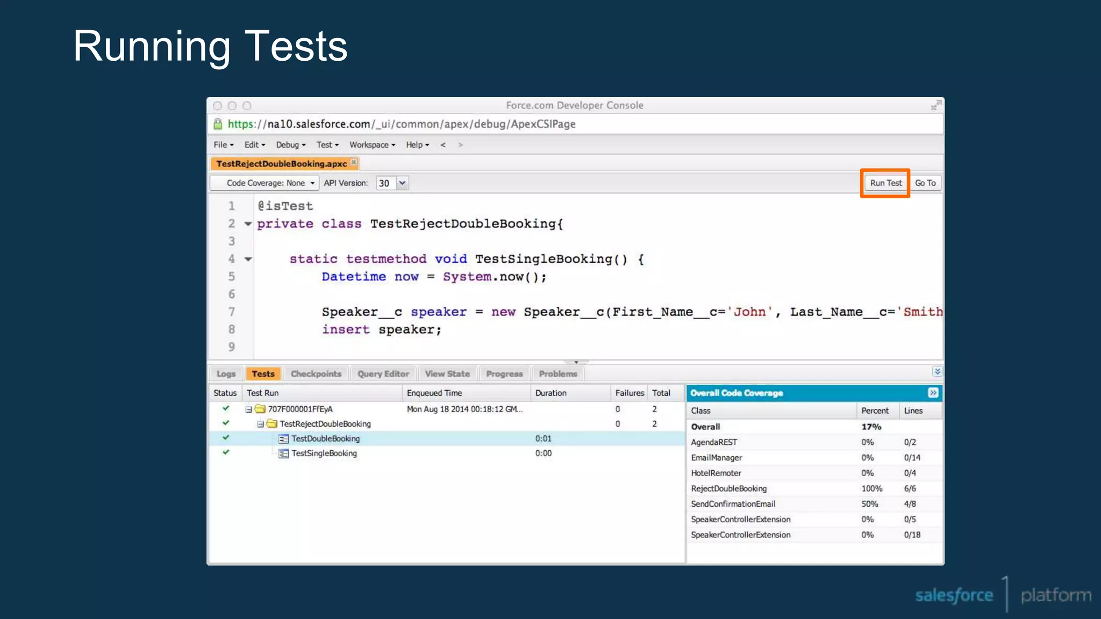
Task: Switch to the Checkpoints tab
Action: tap(316, 373)
